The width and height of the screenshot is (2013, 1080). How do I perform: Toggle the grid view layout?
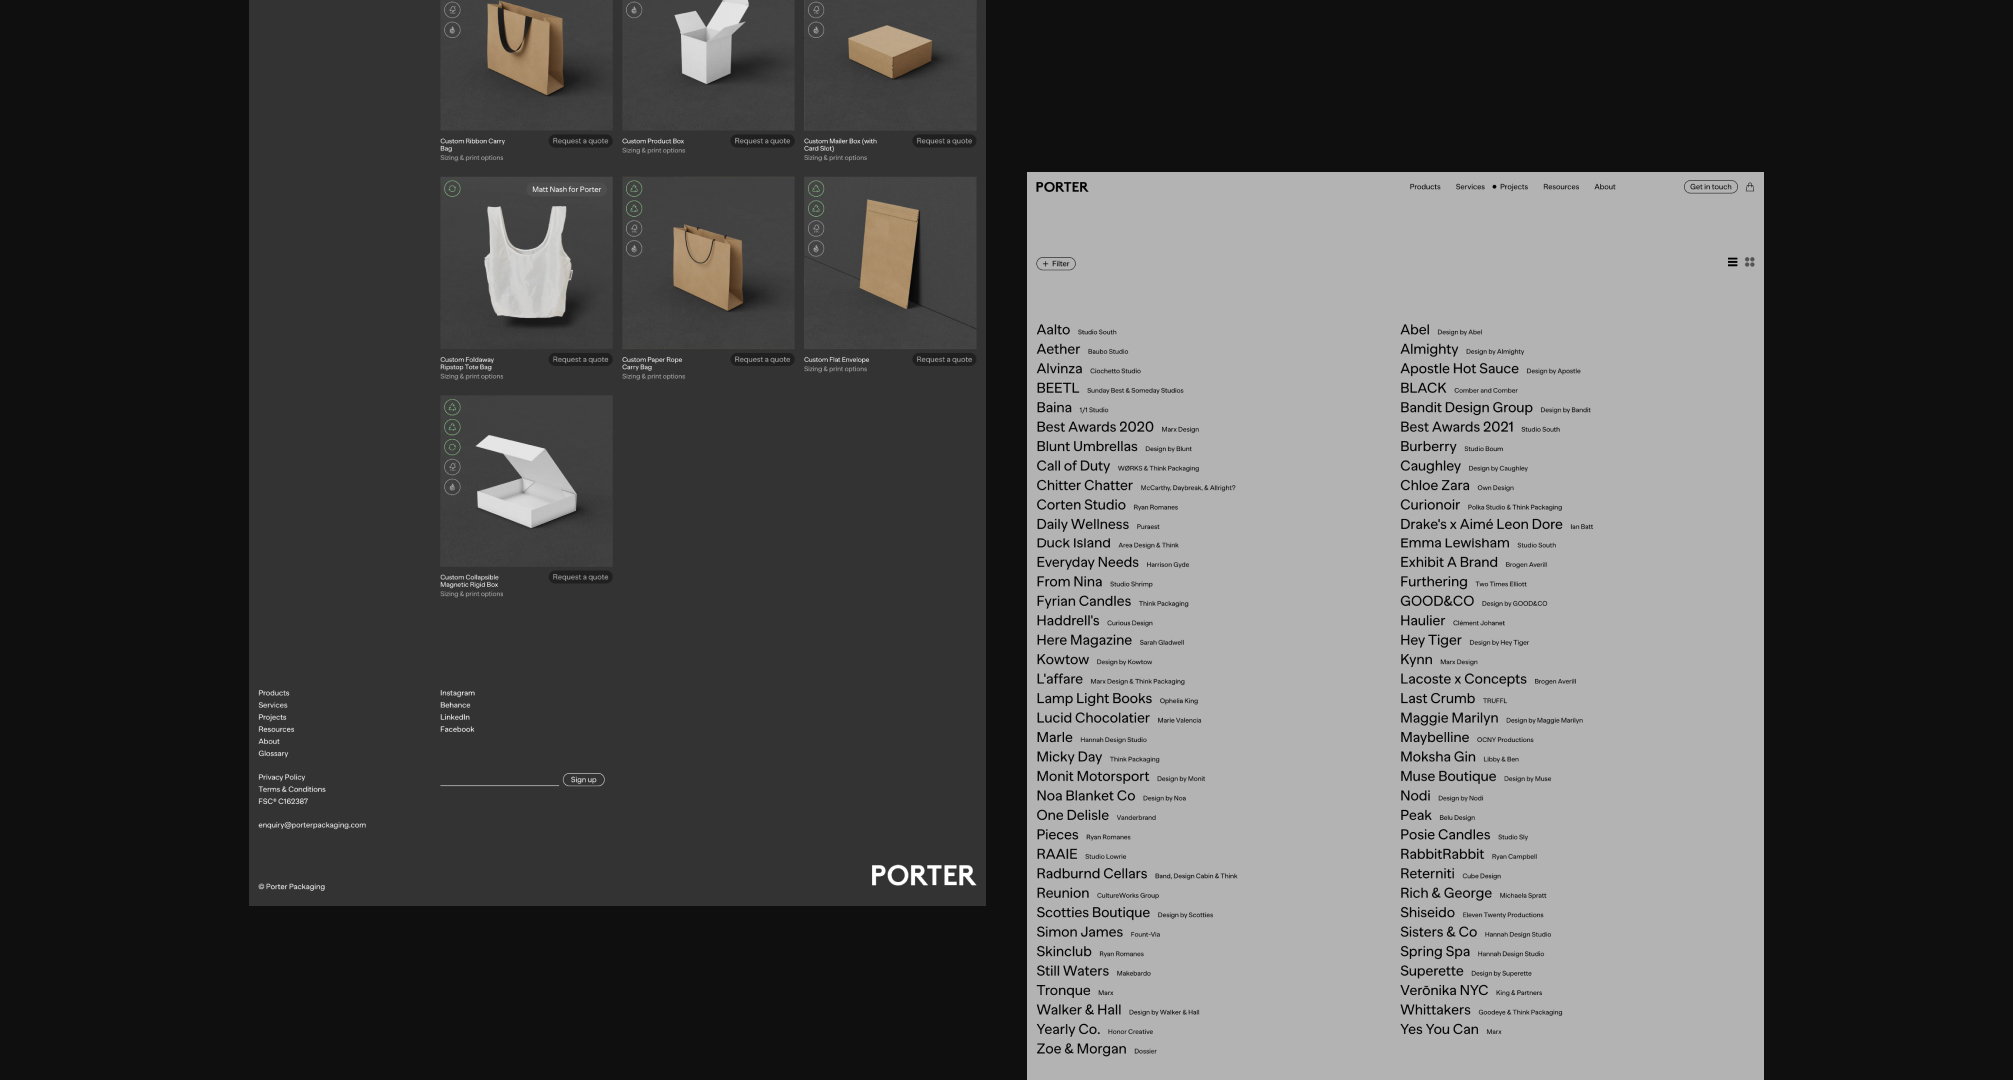coord(1750,262)
